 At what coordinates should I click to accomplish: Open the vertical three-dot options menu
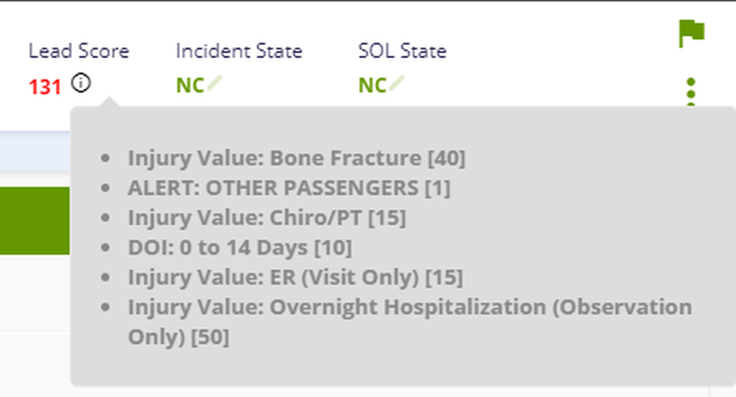690,93
